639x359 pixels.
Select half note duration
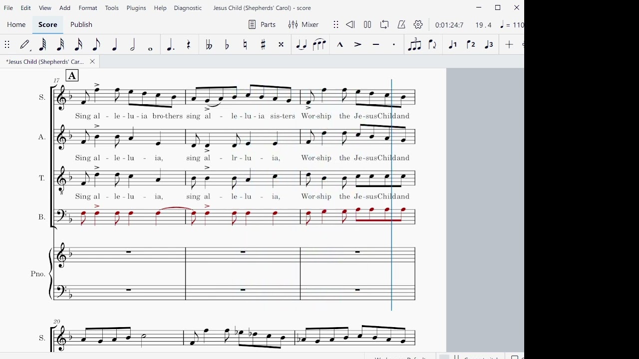tap(132, 45)
